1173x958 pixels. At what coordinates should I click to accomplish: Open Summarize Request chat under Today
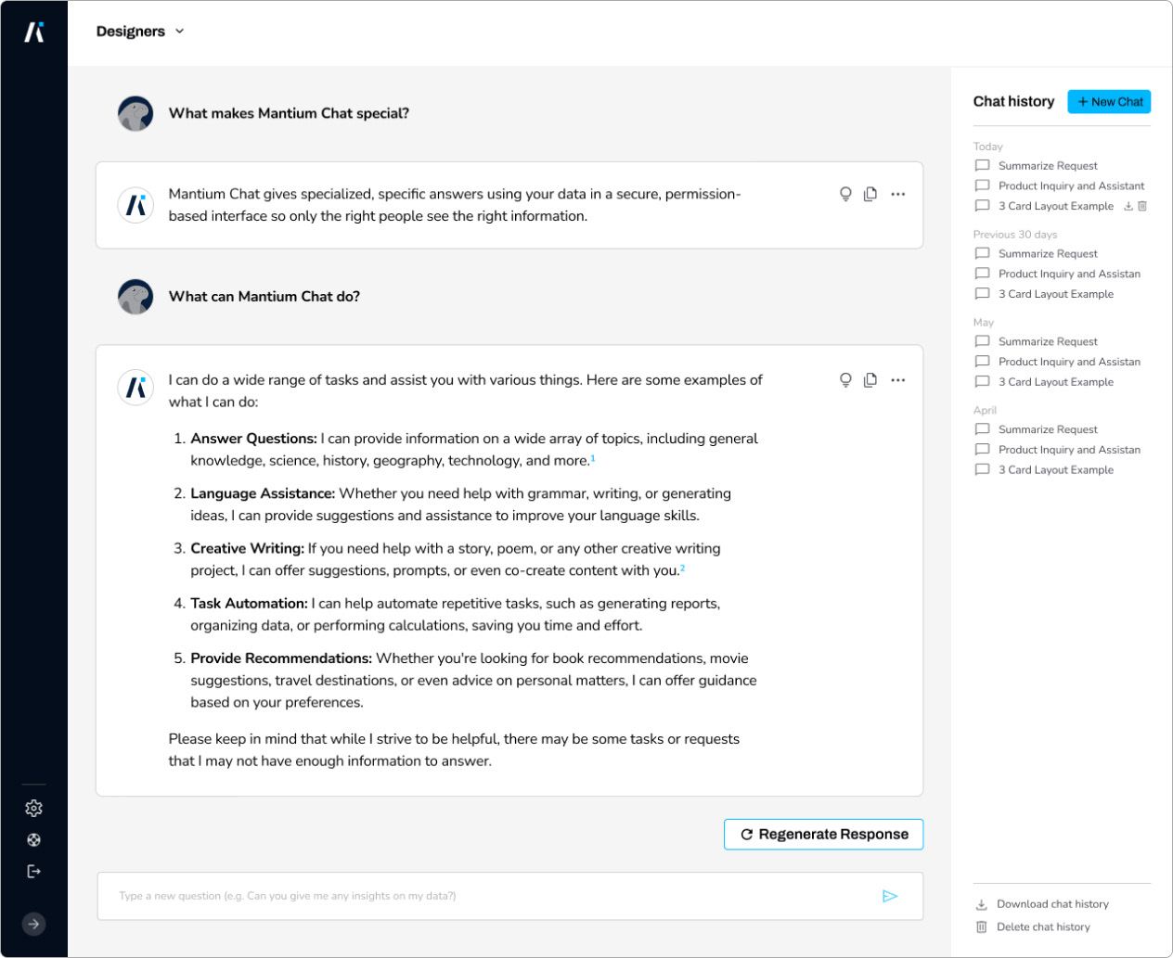1048,165
